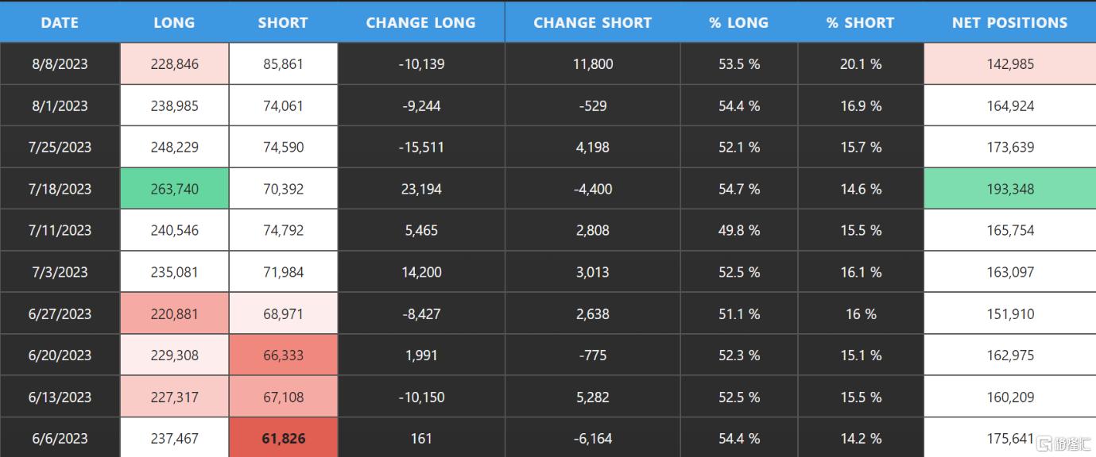Click the % SHORT column header

[861, 22]
